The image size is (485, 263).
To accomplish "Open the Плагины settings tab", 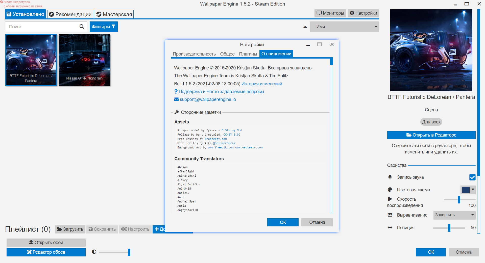I will tap(248, 54).
